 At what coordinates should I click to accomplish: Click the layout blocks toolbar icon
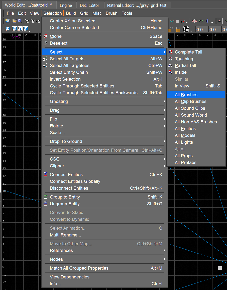pos(186,29)
